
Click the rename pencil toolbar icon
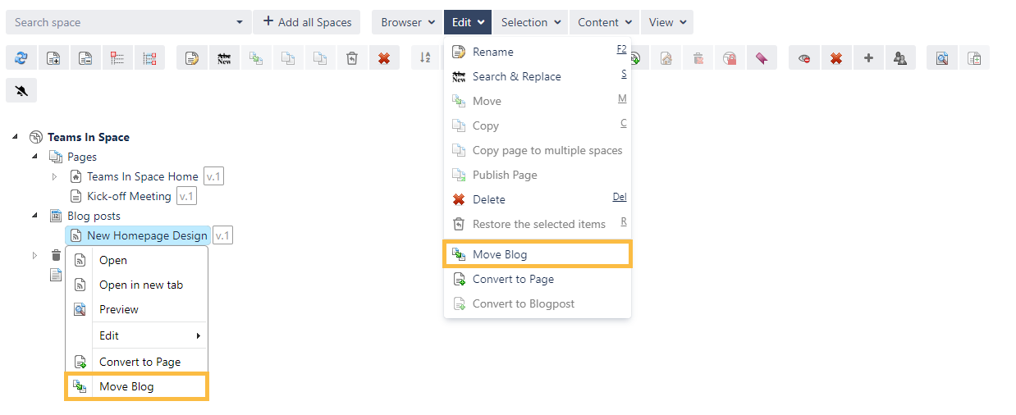click(191, 57)
